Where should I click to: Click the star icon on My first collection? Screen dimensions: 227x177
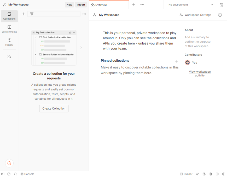tap(70, 33)
